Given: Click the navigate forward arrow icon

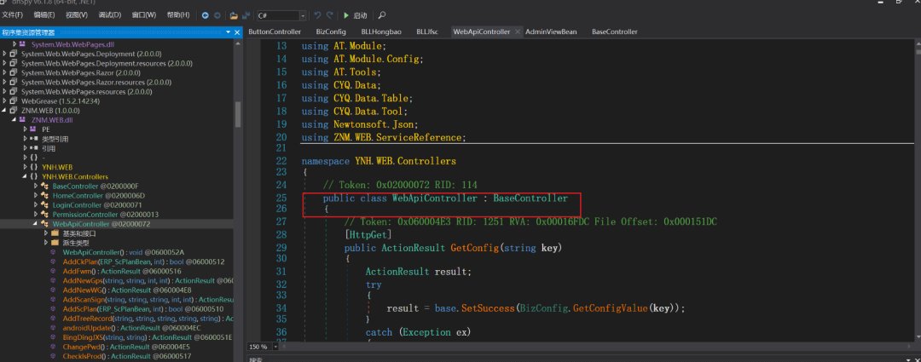Looking at the screenshot, I should point(217,15).
